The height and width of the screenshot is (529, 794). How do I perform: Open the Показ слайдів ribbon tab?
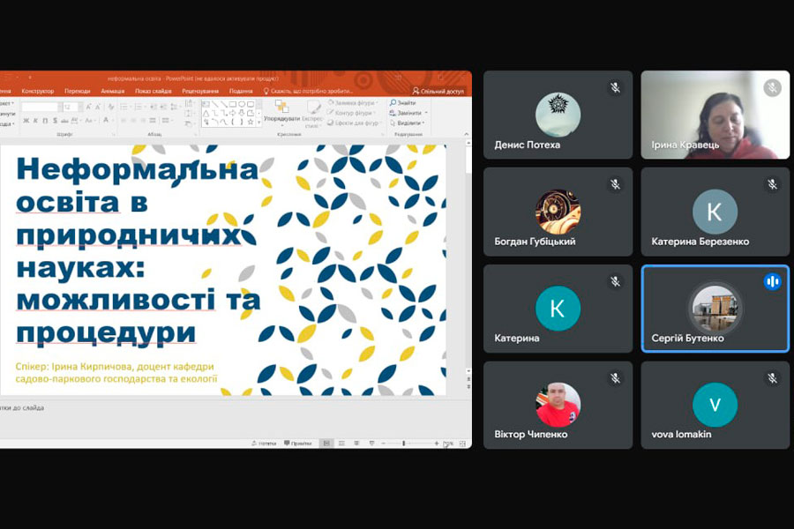(153, 91)
